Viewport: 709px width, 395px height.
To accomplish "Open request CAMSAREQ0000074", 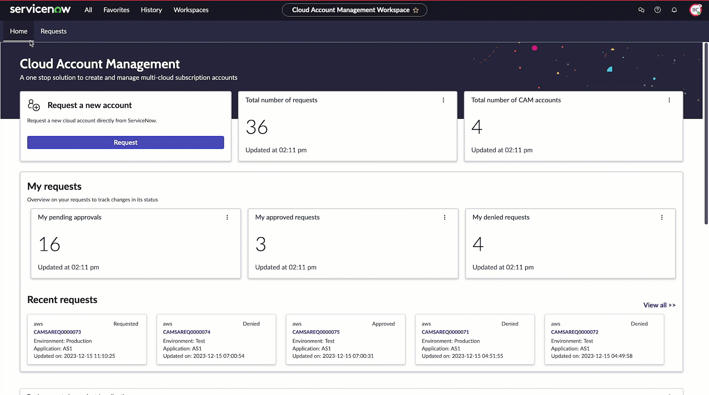I will (x=187, y=332).
